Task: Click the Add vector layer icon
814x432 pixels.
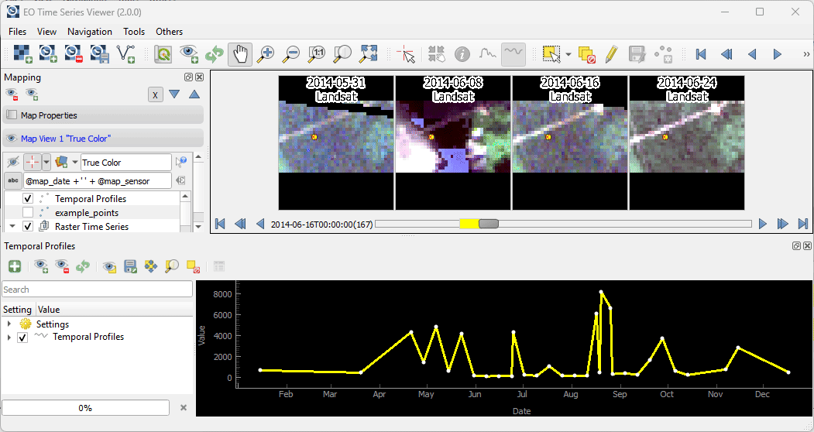Action: [125, 53]
